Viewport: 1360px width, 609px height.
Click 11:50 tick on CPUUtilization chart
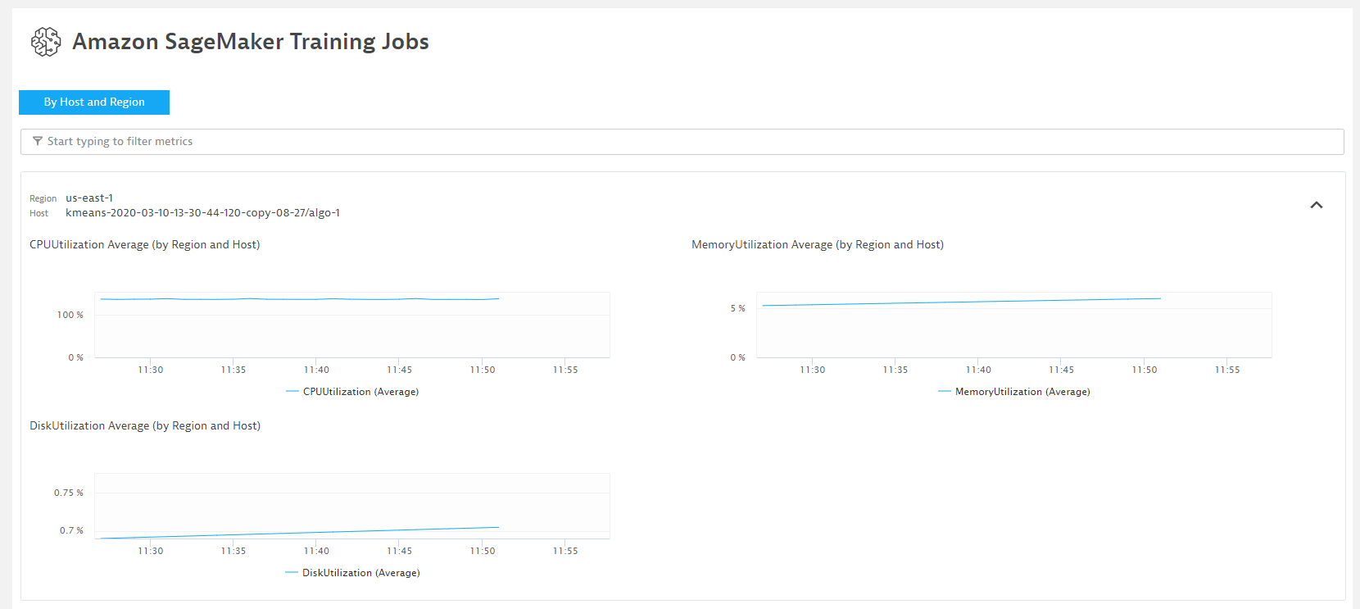[x=483, y=370]
